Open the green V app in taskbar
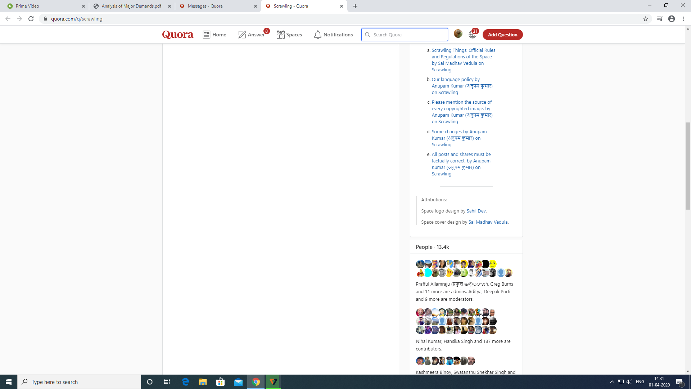 [274, 382]
